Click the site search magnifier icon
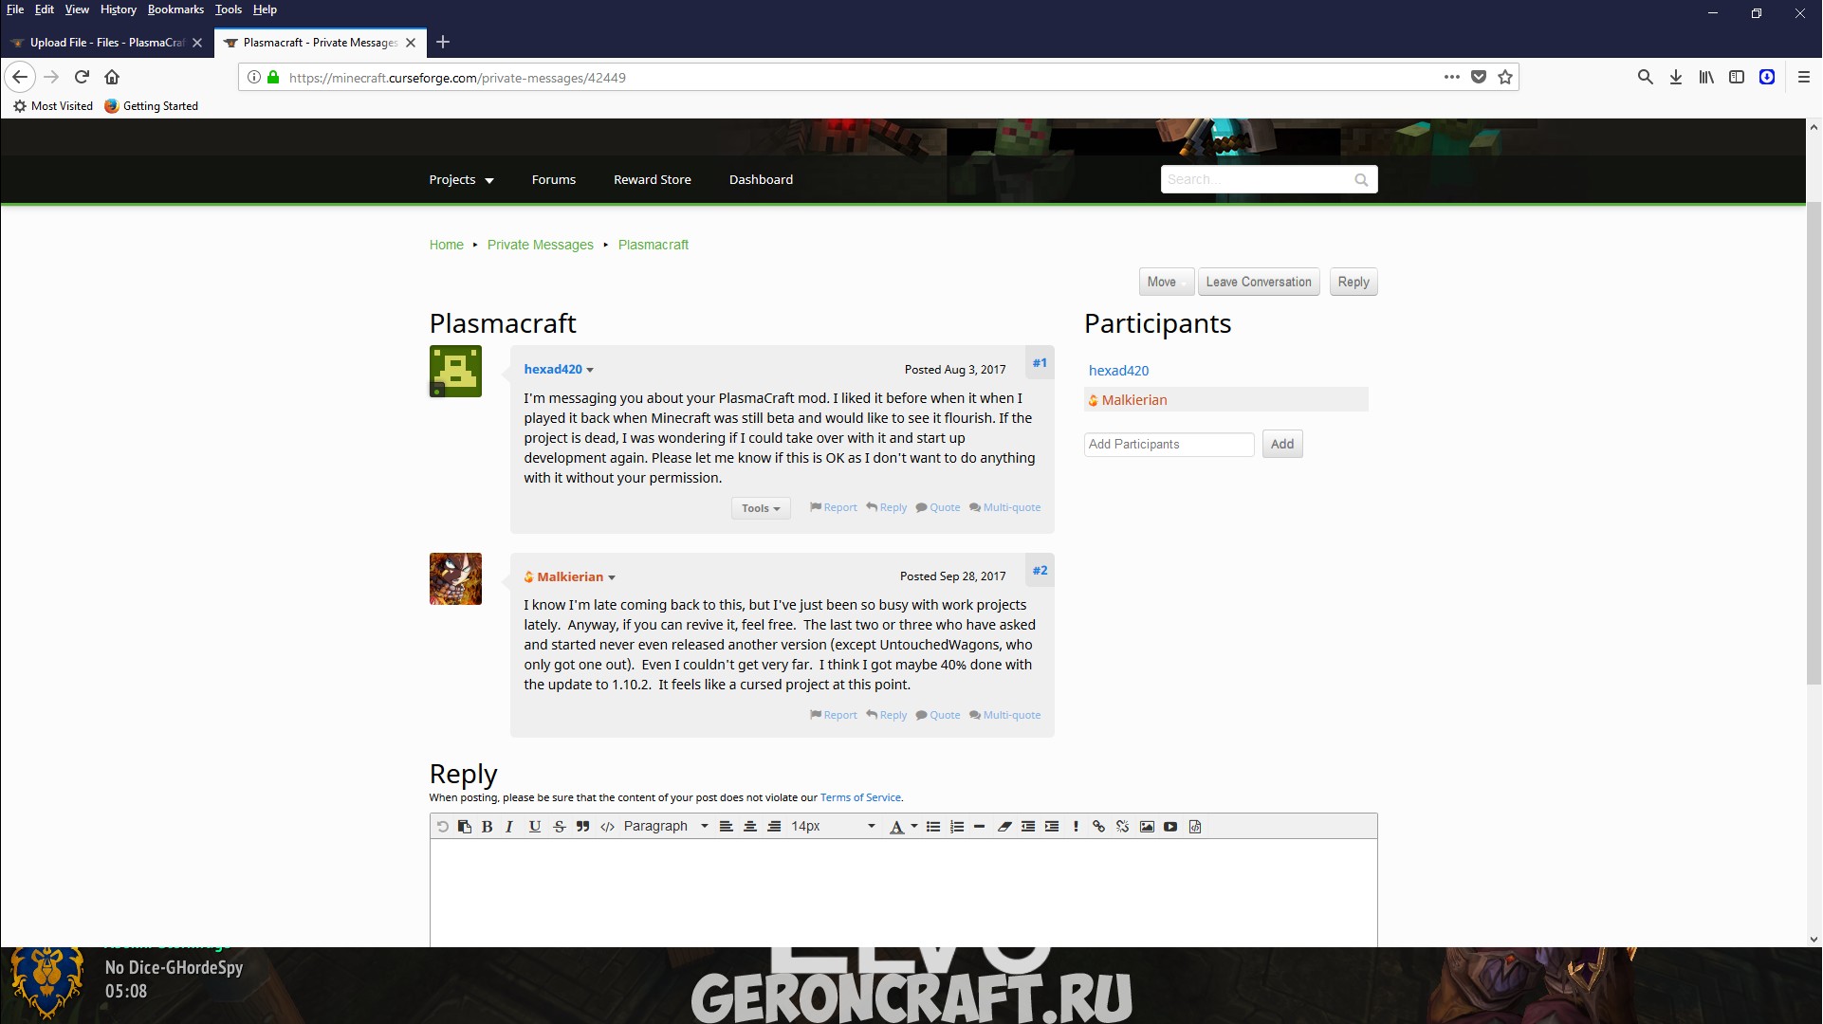Image resolution: width=1823 pixels, height=1024 pixels. (1361, 180)
